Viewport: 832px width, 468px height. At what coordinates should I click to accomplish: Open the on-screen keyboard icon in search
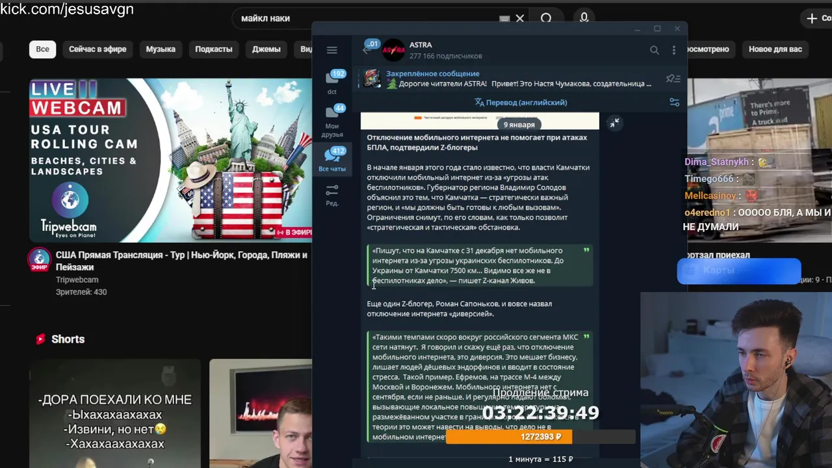tap(504, 19)
